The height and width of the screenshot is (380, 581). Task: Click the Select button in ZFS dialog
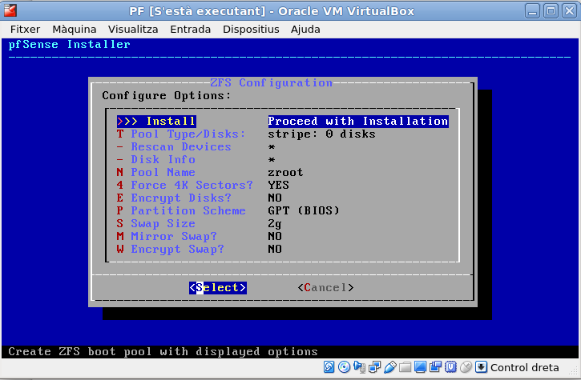218,287
